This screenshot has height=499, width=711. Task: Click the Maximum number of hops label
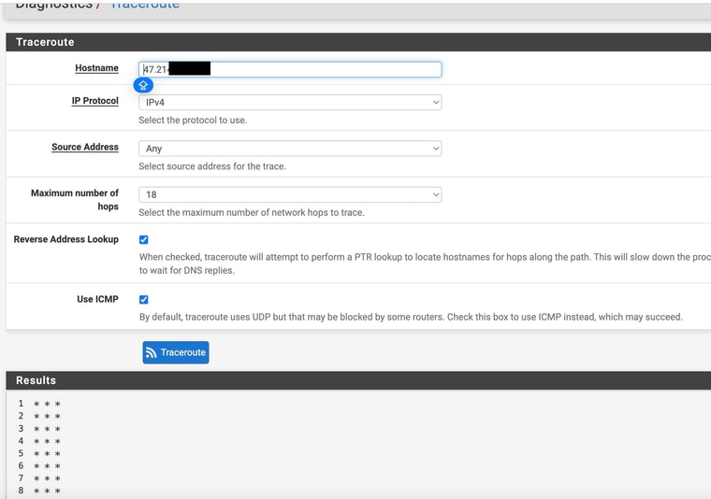pos(75,200)
